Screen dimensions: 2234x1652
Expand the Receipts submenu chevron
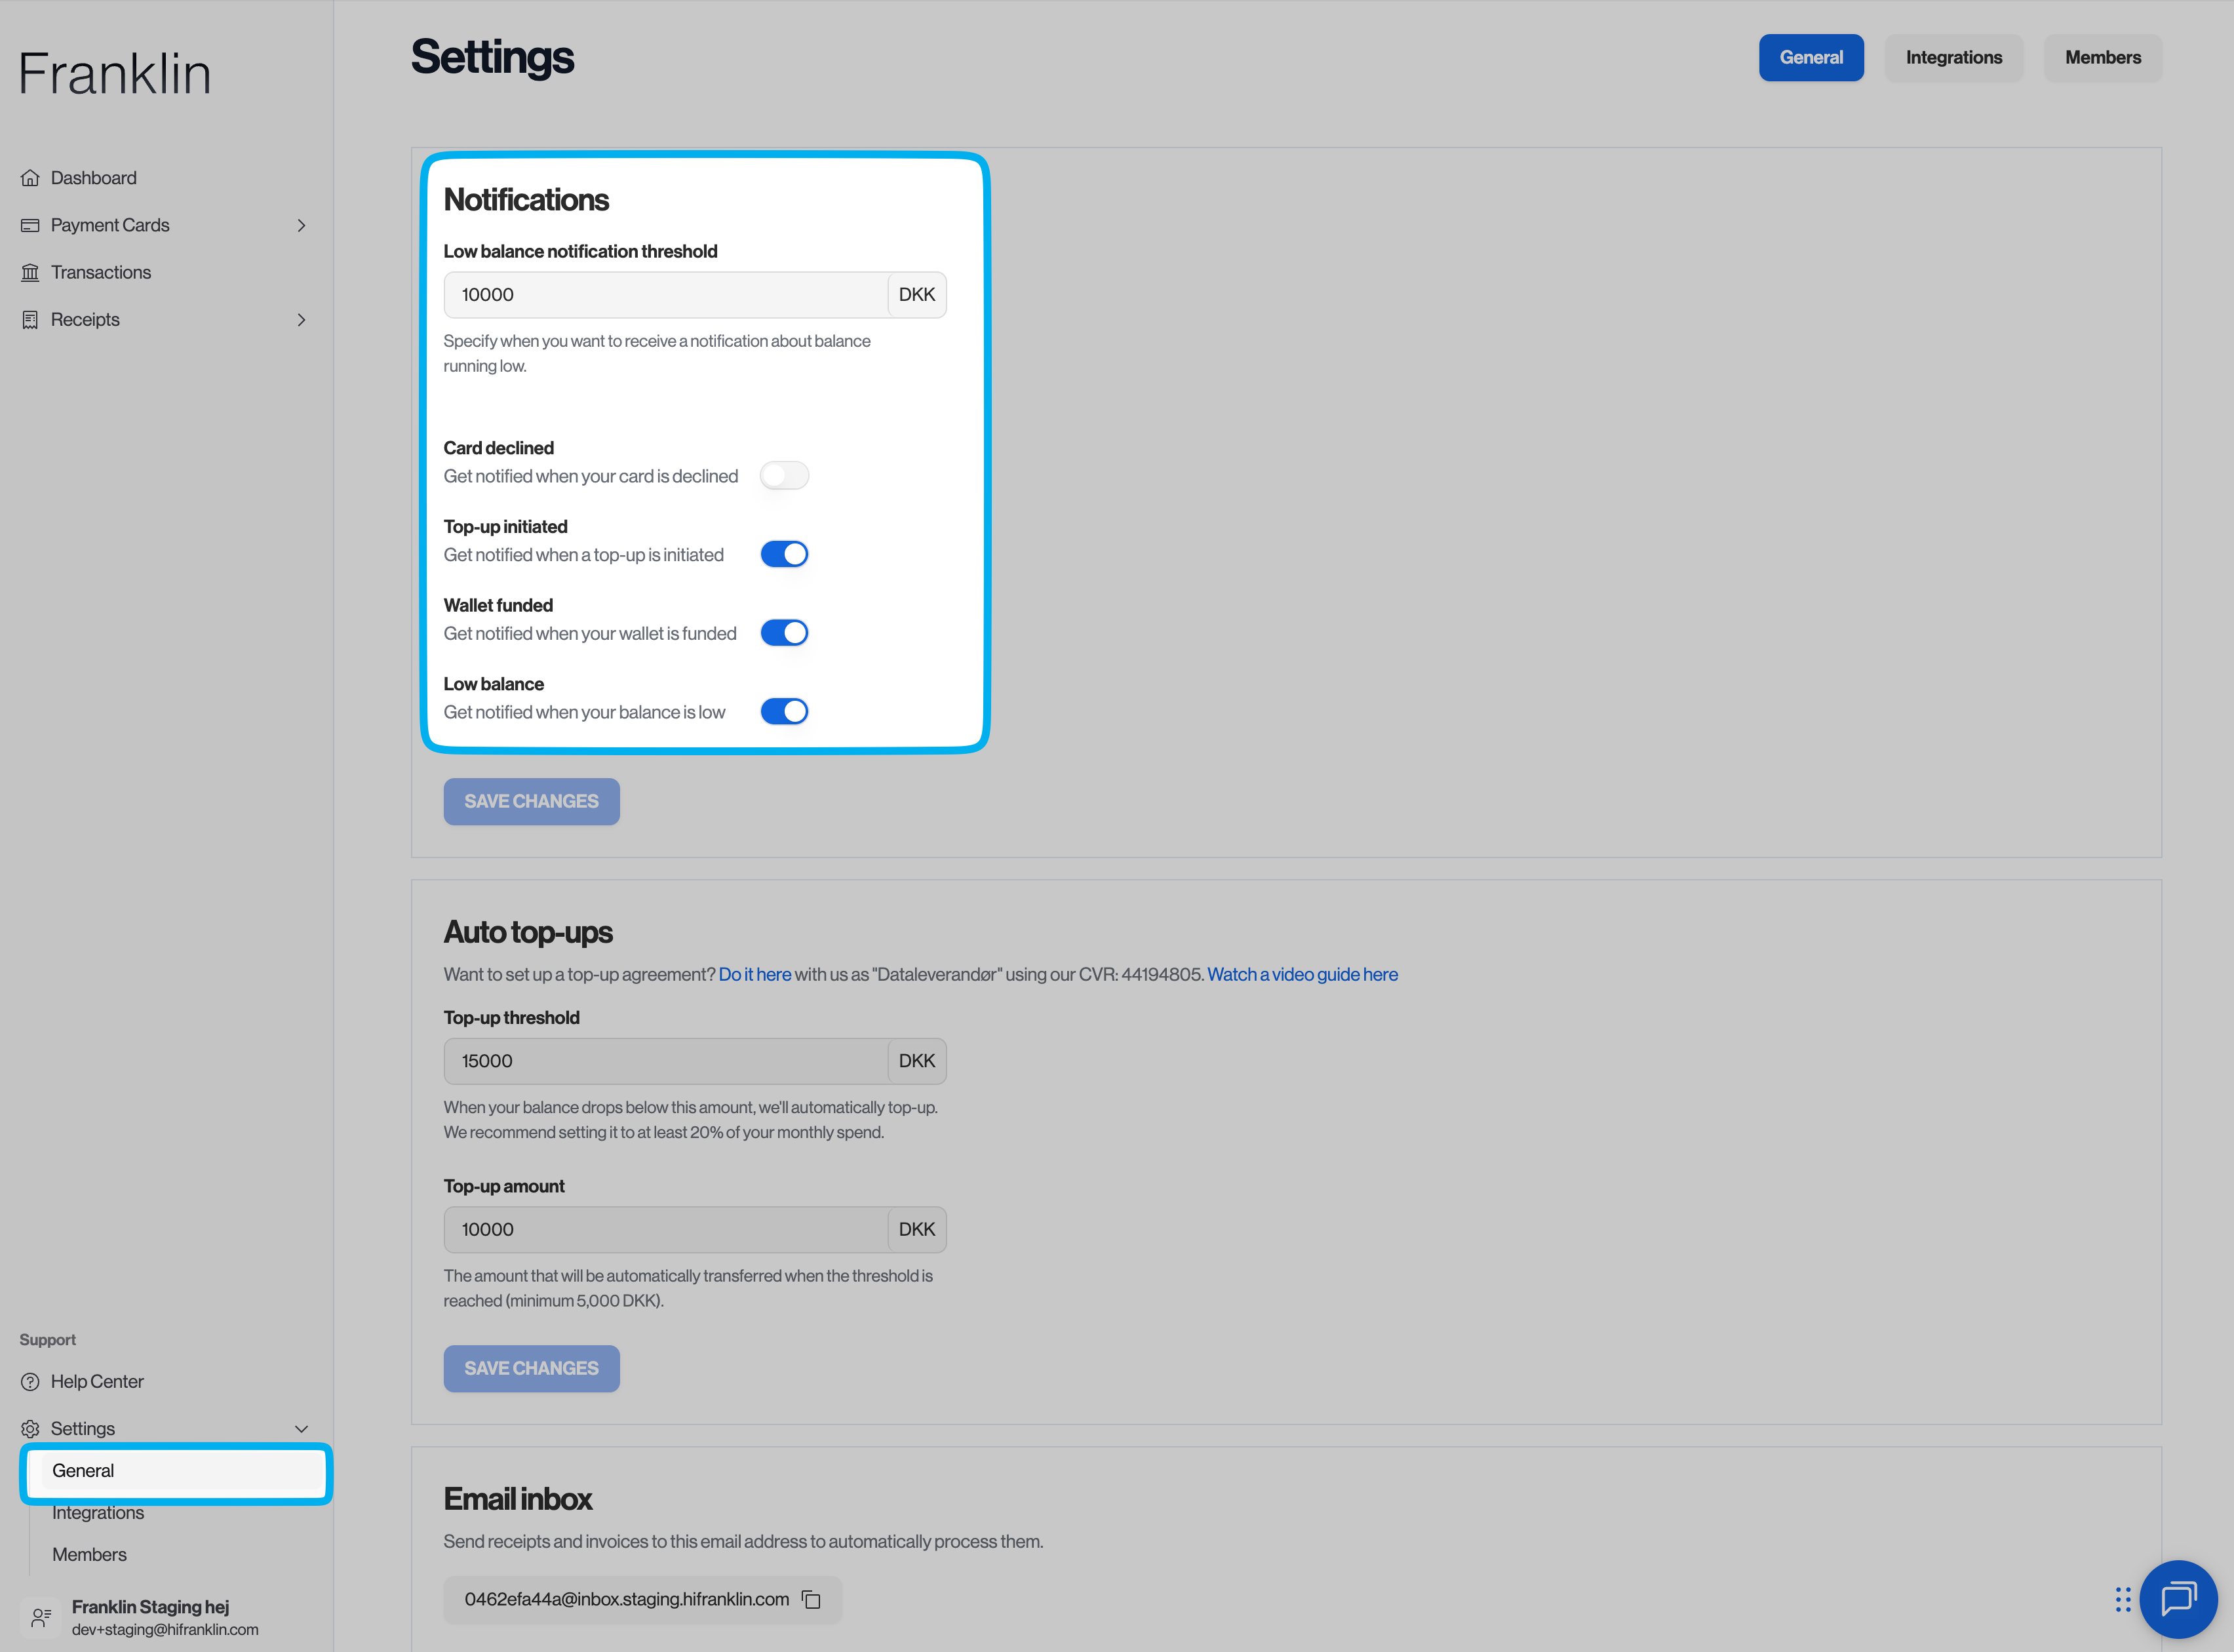tap(301, 320)
